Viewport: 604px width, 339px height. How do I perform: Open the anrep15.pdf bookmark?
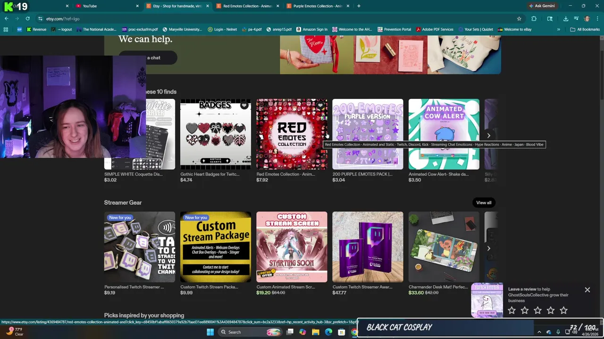point(279,29)
